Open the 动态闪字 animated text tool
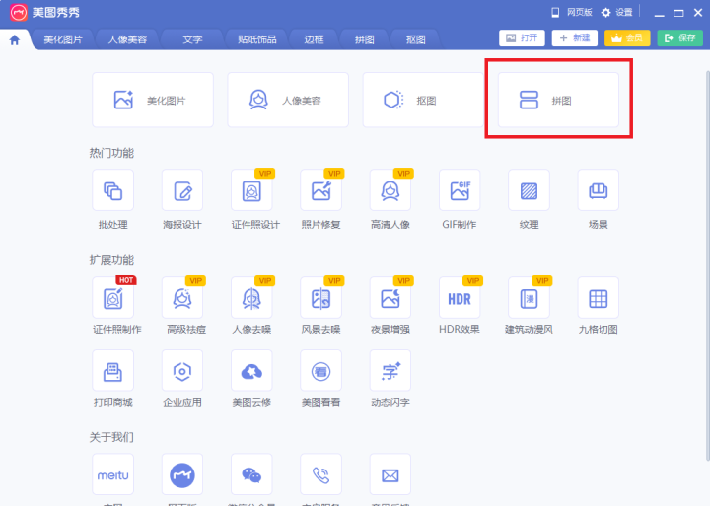 [390, 371]
